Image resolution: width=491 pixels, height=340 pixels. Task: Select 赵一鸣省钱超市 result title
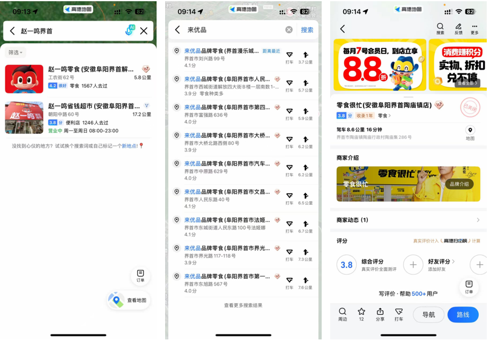coord(94,106)
